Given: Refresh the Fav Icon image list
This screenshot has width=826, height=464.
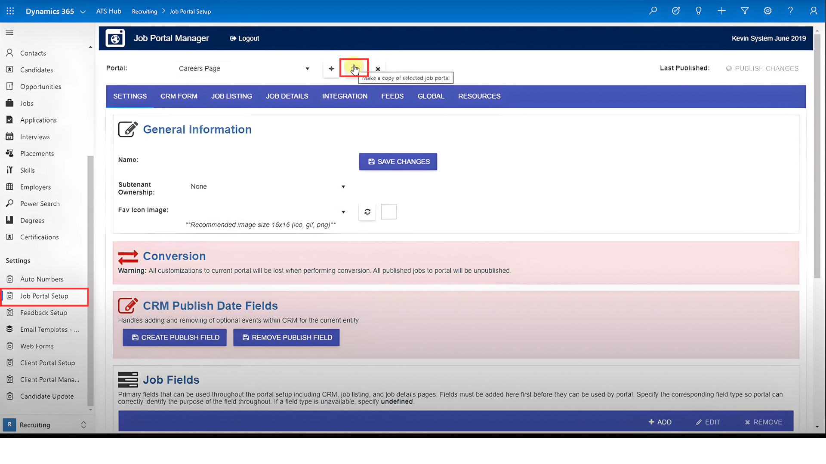Looking at the screenshot, I should pos(367,212).
